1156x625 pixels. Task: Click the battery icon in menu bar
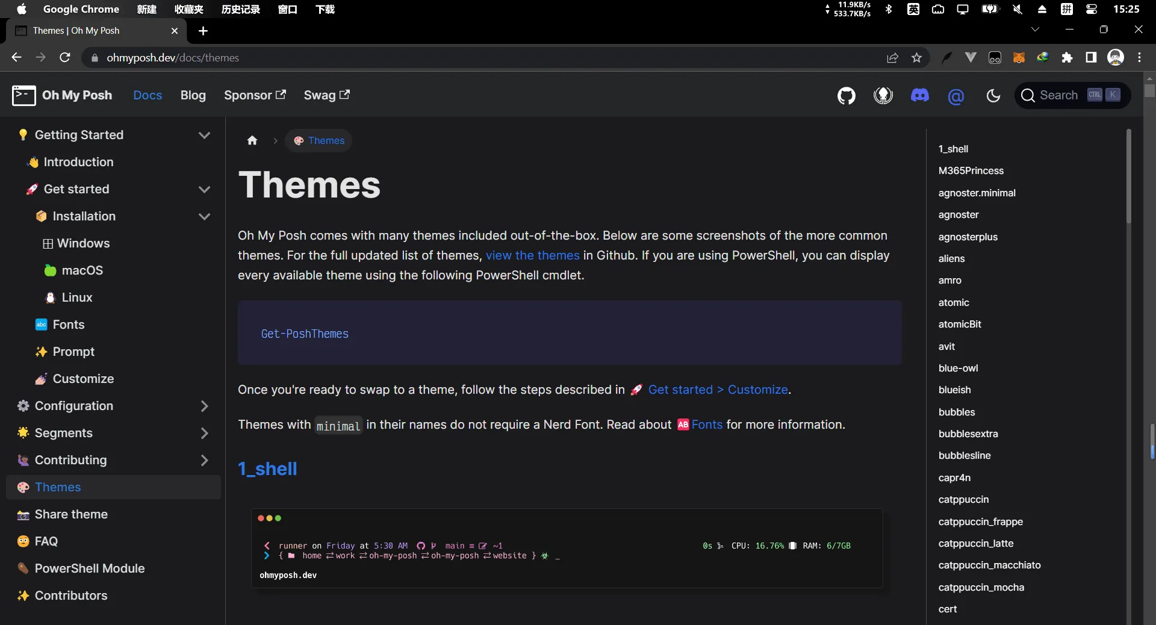(x=990, y=9)
